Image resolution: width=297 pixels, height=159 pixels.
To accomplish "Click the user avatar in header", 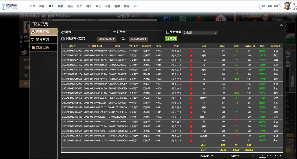I will [287, 6].
